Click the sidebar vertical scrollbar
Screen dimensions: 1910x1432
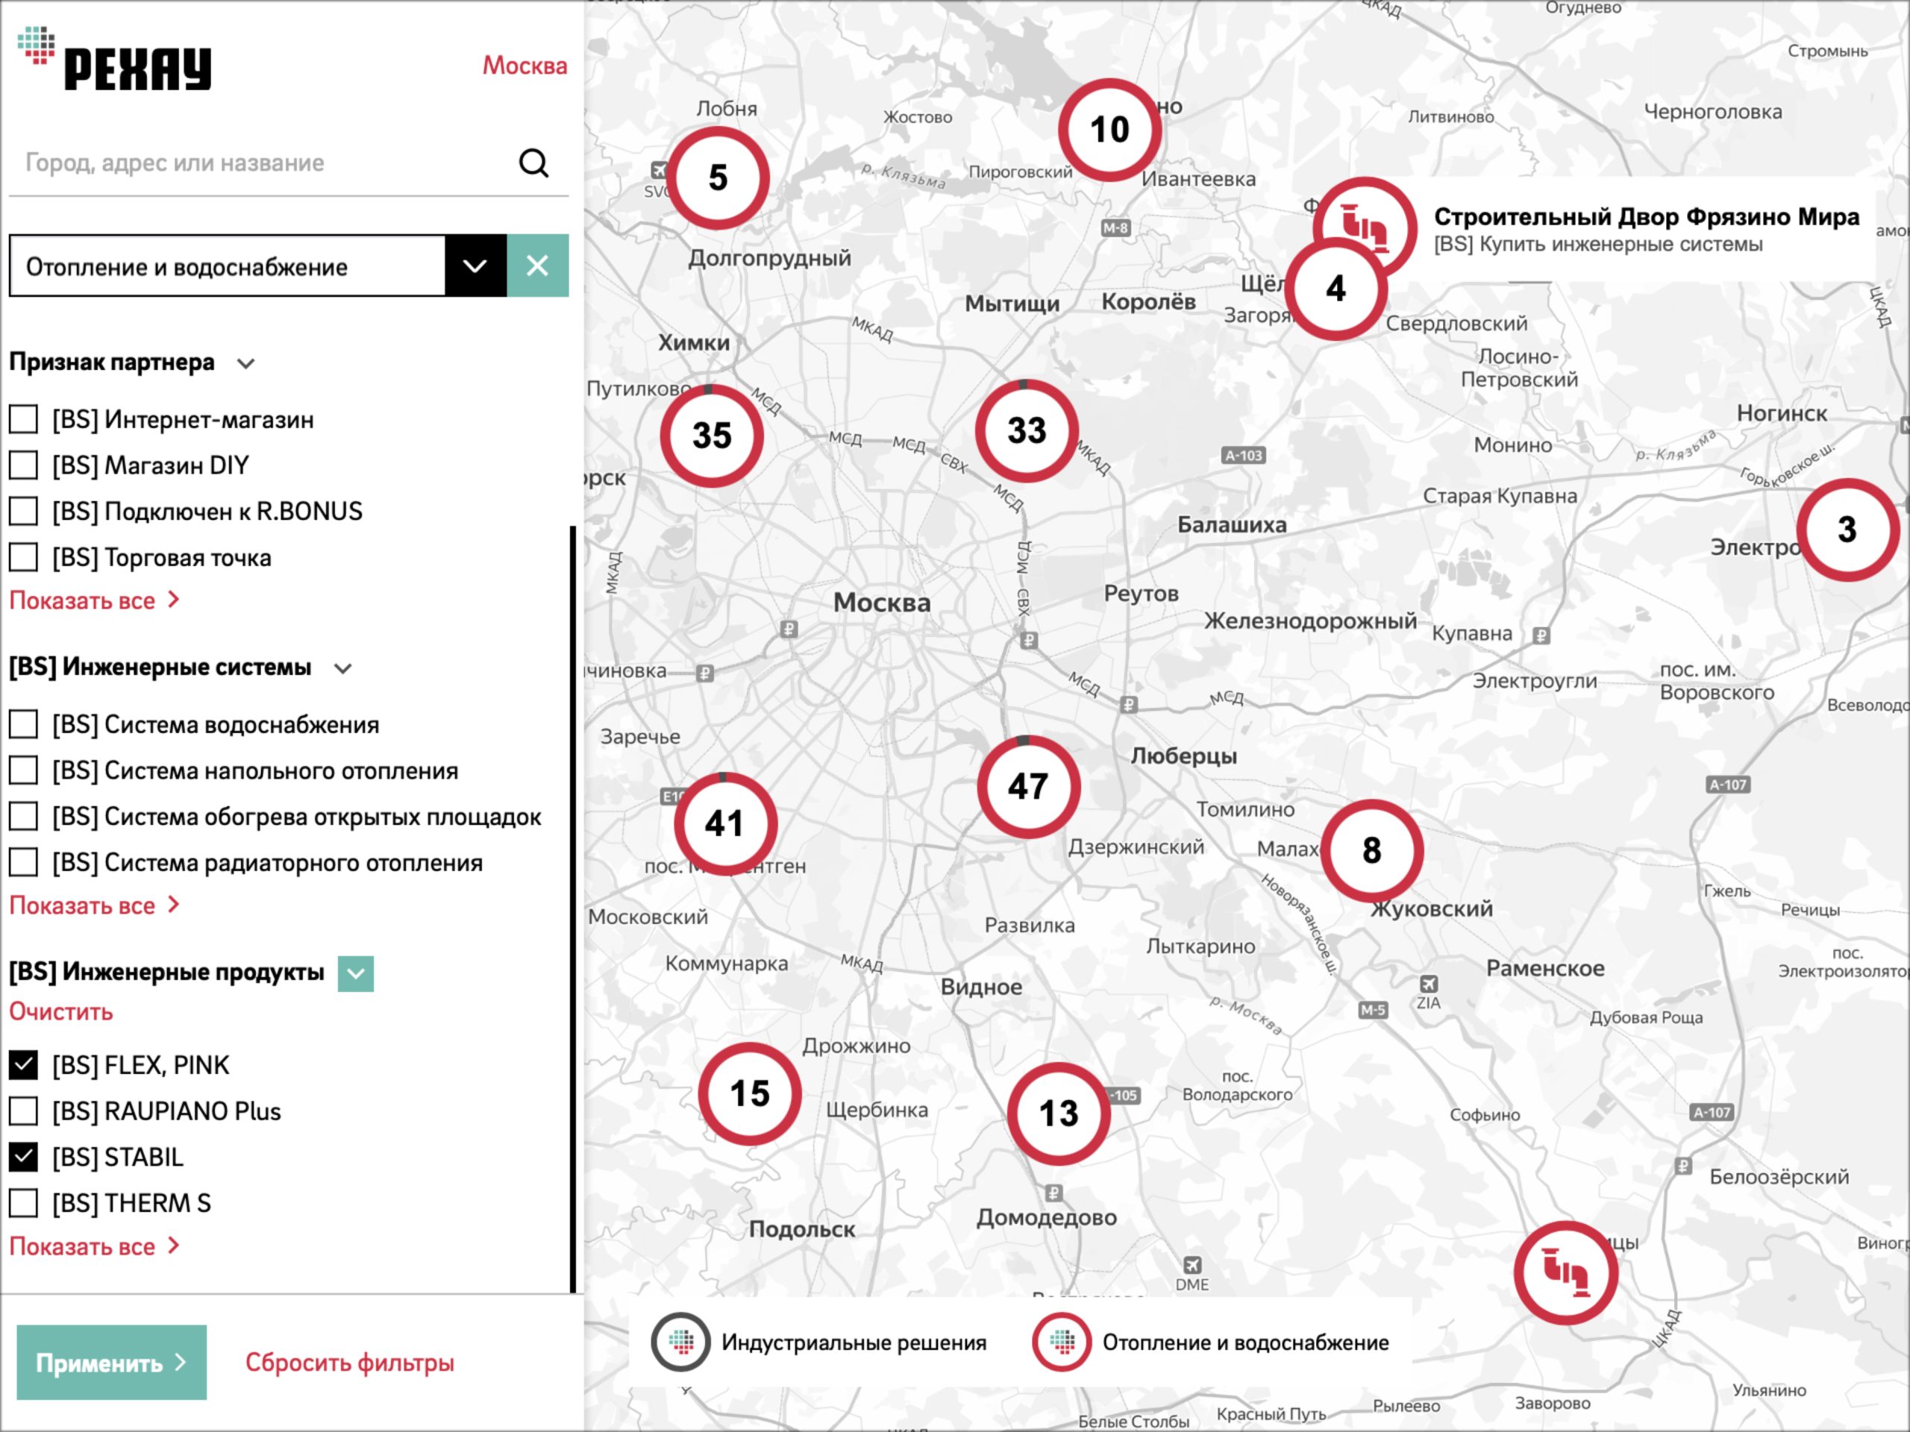pos(573,908)
